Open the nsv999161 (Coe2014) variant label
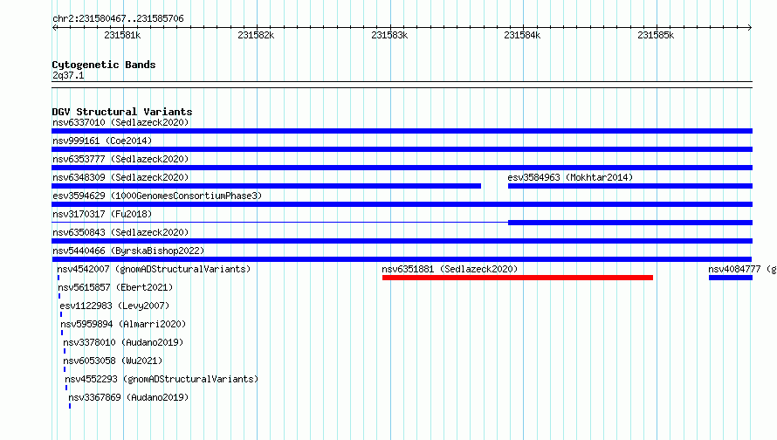777x440 pixels. (102, 141)
